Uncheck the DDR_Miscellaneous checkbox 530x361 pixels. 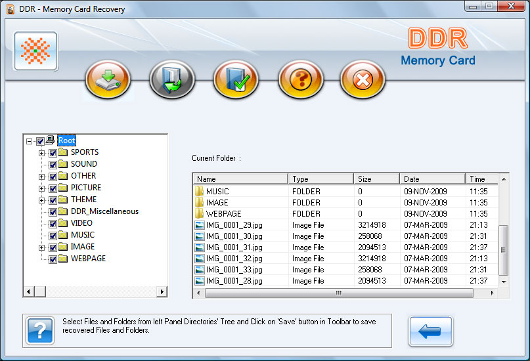coord(53,212)
